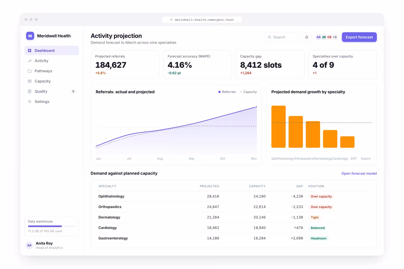Screen dimensions: 404x269
Task: Click the Gastro axis label in bar chart
Action: pos(366,159)
